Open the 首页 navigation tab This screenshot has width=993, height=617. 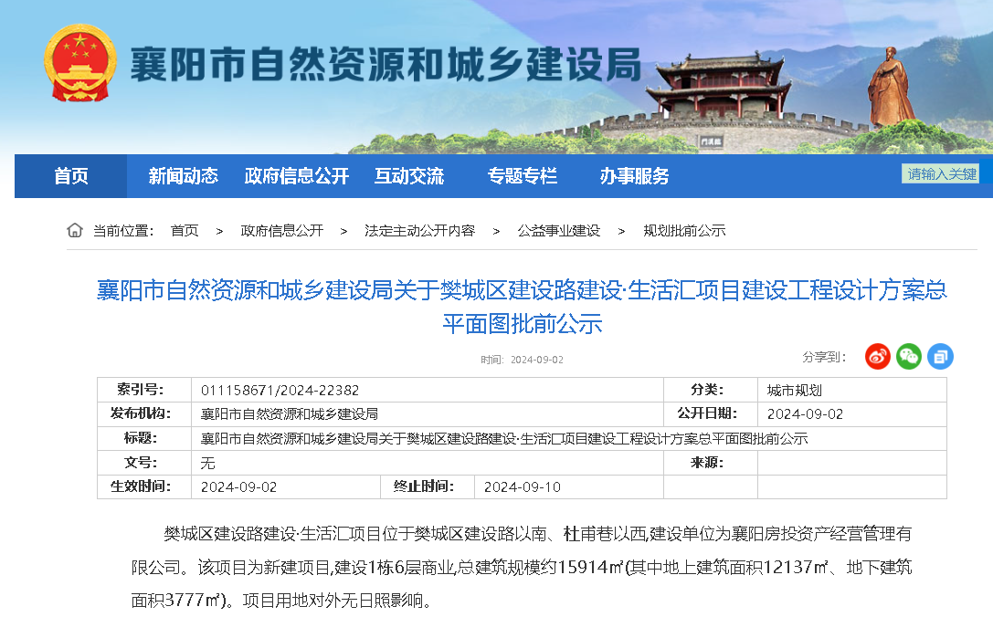pyautogui.click(x=71, y=176)
